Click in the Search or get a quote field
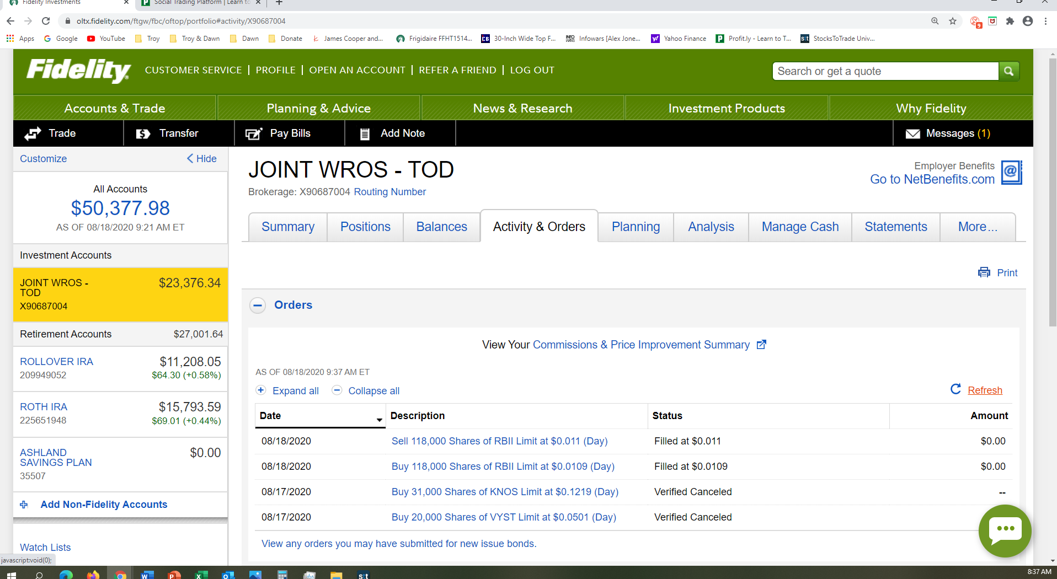 (x=885, y=71)
